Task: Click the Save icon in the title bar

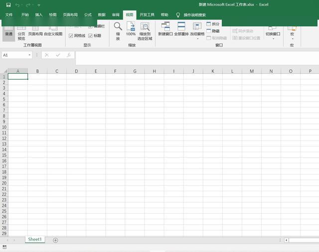Action: (8, 5)
